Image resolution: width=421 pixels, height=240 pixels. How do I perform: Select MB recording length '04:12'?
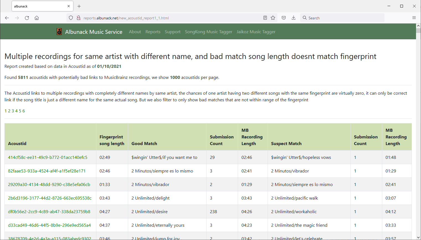(x=397, y=211)
